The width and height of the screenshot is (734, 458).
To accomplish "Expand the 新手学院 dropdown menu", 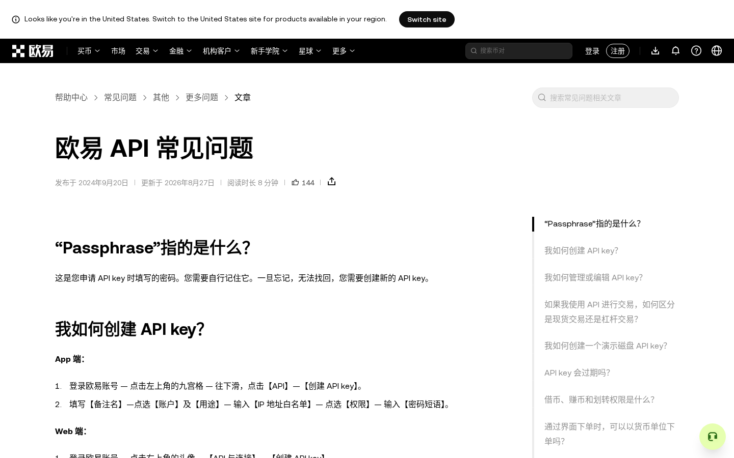I will (x=269, y=51).
